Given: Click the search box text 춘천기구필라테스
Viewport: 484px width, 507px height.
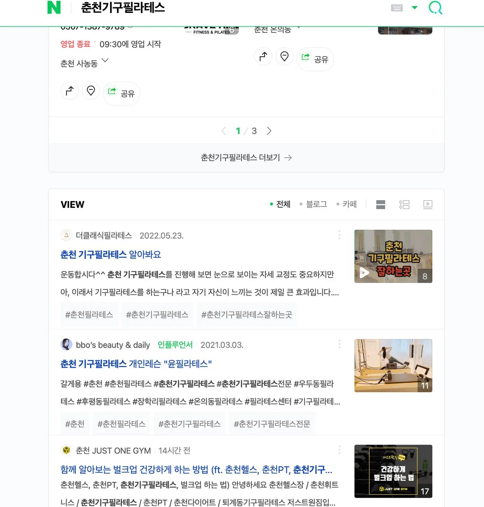Looking at the screenshot, I should [123, 8].
